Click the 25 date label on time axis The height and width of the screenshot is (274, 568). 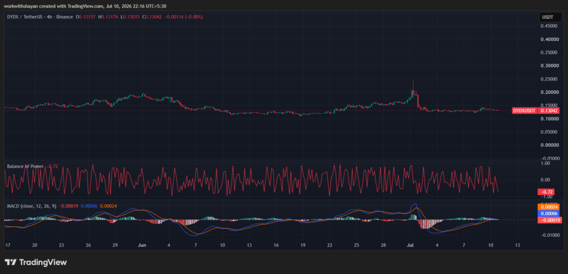point(357,245)
